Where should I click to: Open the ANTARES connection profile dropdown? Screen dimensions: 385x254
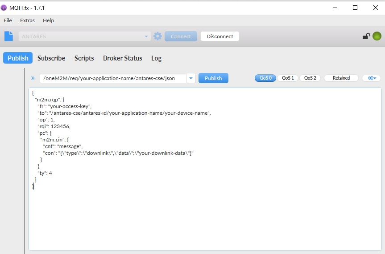[85, 36]
